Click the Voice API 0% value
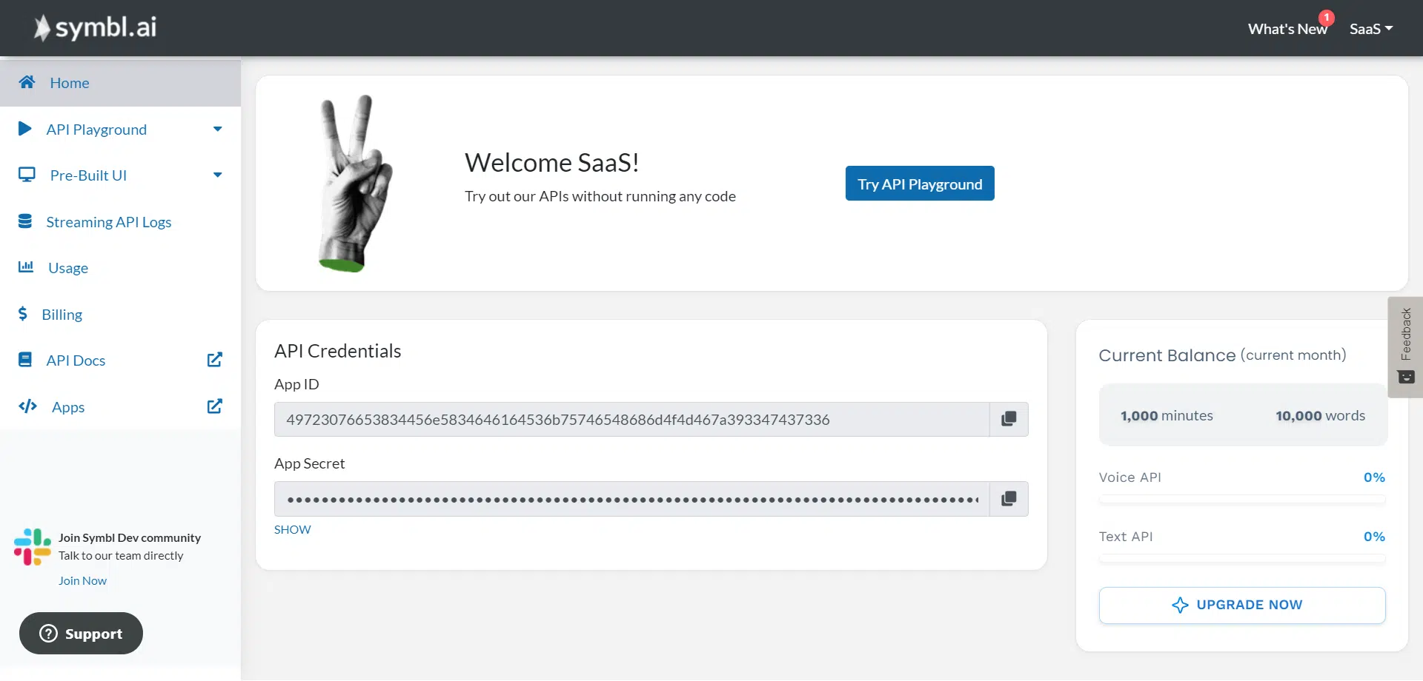Image resolution: width=1423 pixels, height=681 pixels. (x=1374, y=477)
